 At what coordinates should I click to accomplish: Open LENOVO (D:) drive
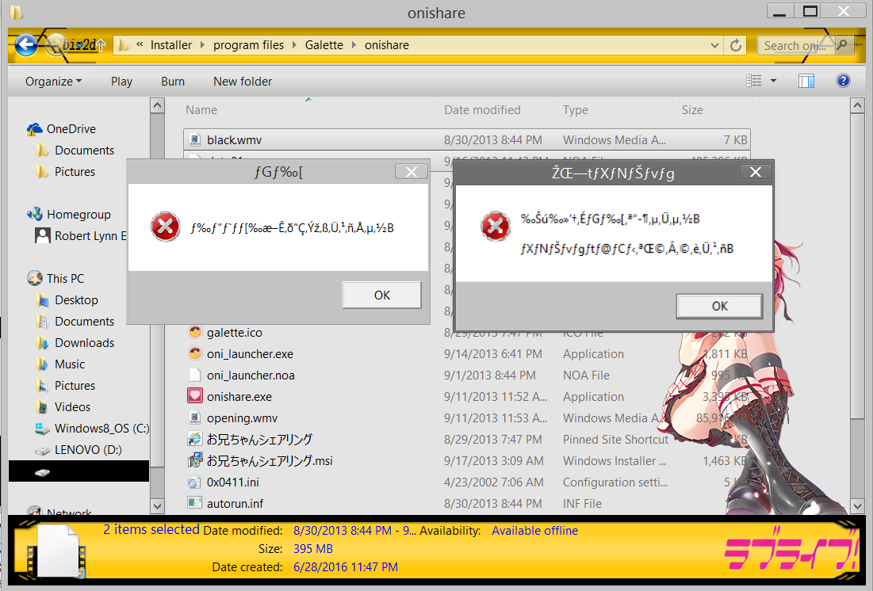click(88, 450)
